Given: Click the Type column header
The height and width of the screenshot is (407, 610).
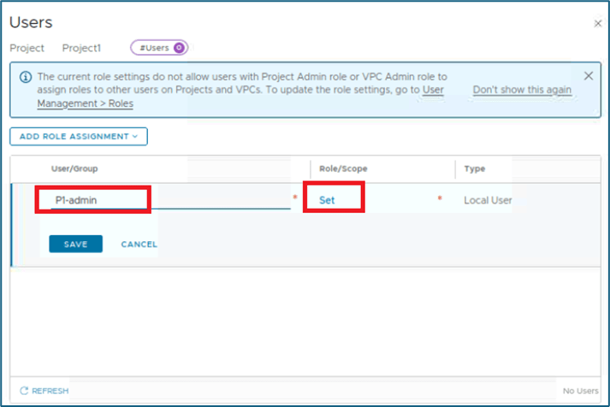Looking at the screenshot, I should coord(474,169).
